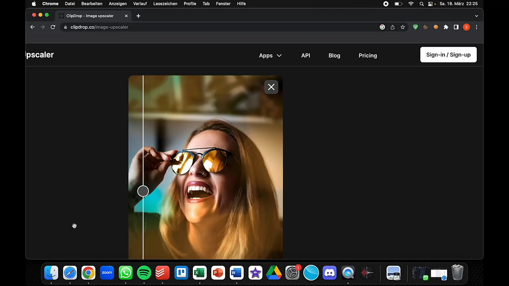Open the orange cookie extension icon
The height and width of the screenshot is (286, 509).
436,27
